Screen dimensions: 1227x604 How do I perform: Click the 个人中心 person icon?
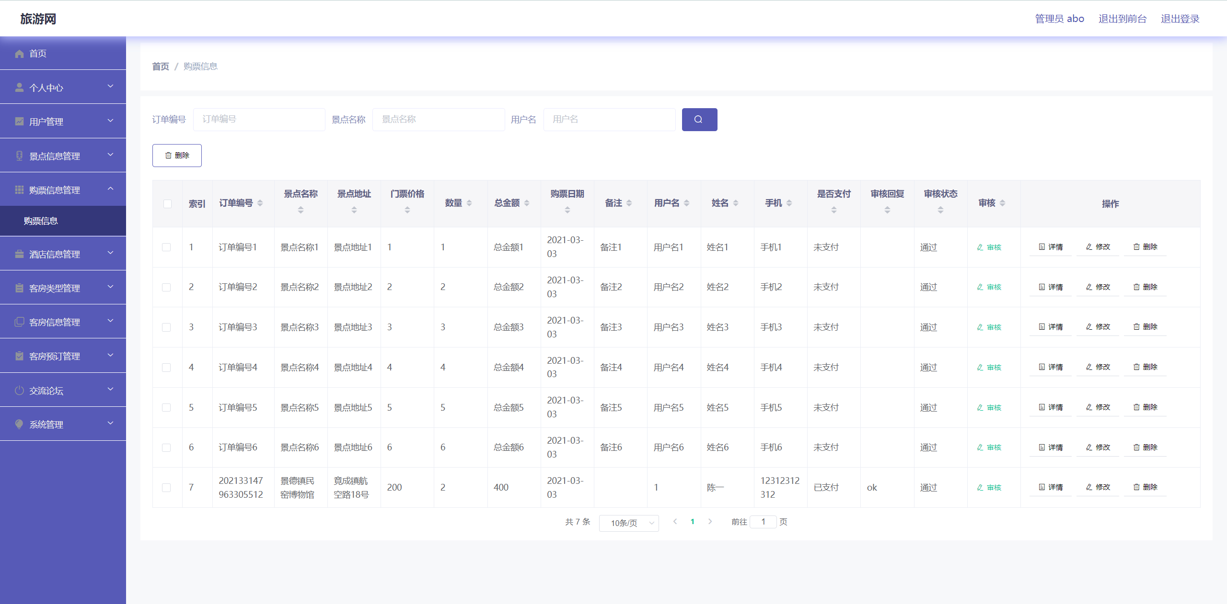19,88
